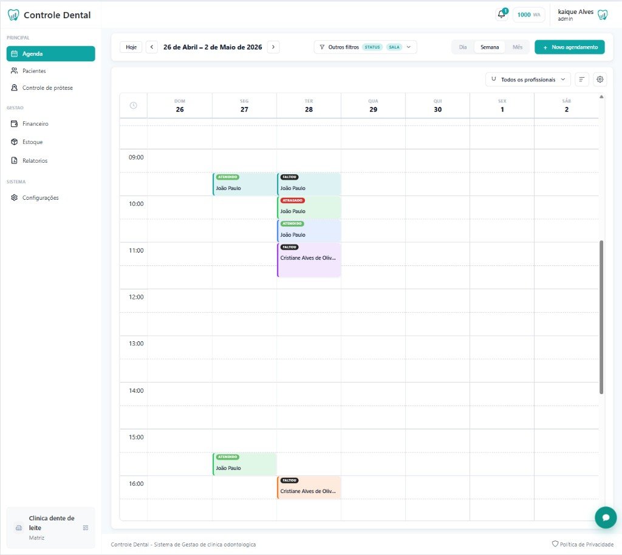The height and width of the screenshot is (555, 622).
Task: Open Relatorios in sidebar
Action: 51,160
